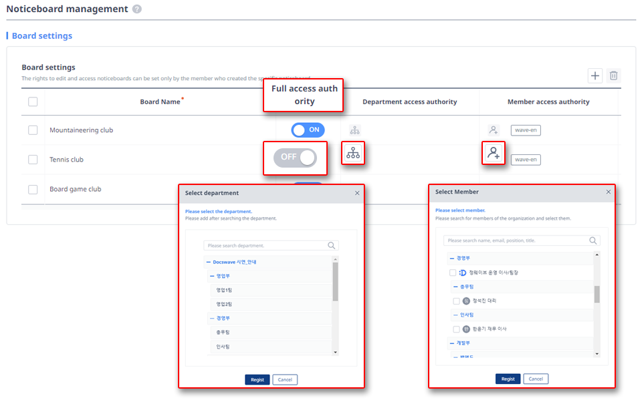
Task: Click 'Tennis club' board name
Action: (66, 160)
